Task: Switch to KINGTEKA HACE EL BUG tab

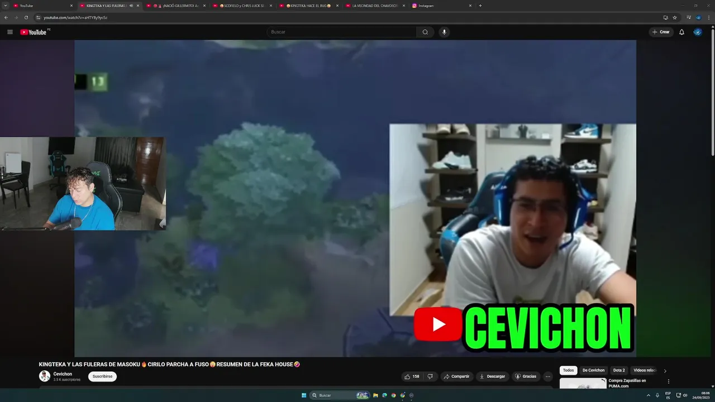Action: 309,6
